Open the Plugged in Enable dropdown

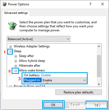point(64,80)
